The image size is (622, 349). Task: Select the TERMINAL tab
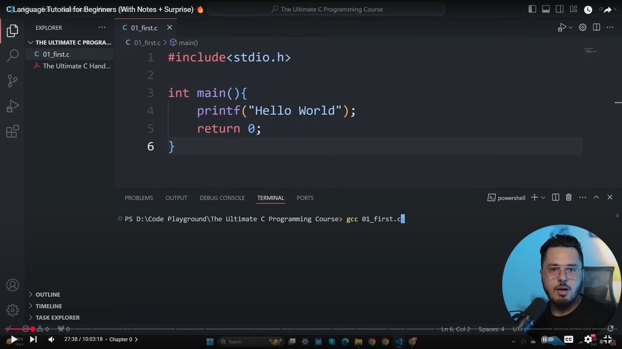271,198
